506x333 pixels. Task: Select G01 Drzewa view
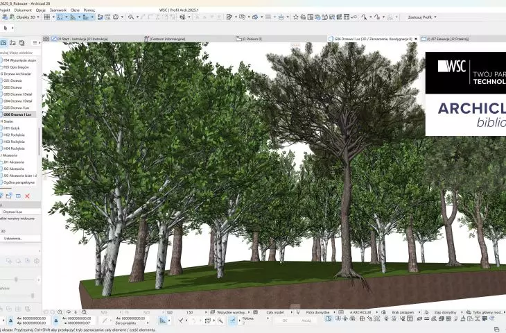tap(12, 80)
